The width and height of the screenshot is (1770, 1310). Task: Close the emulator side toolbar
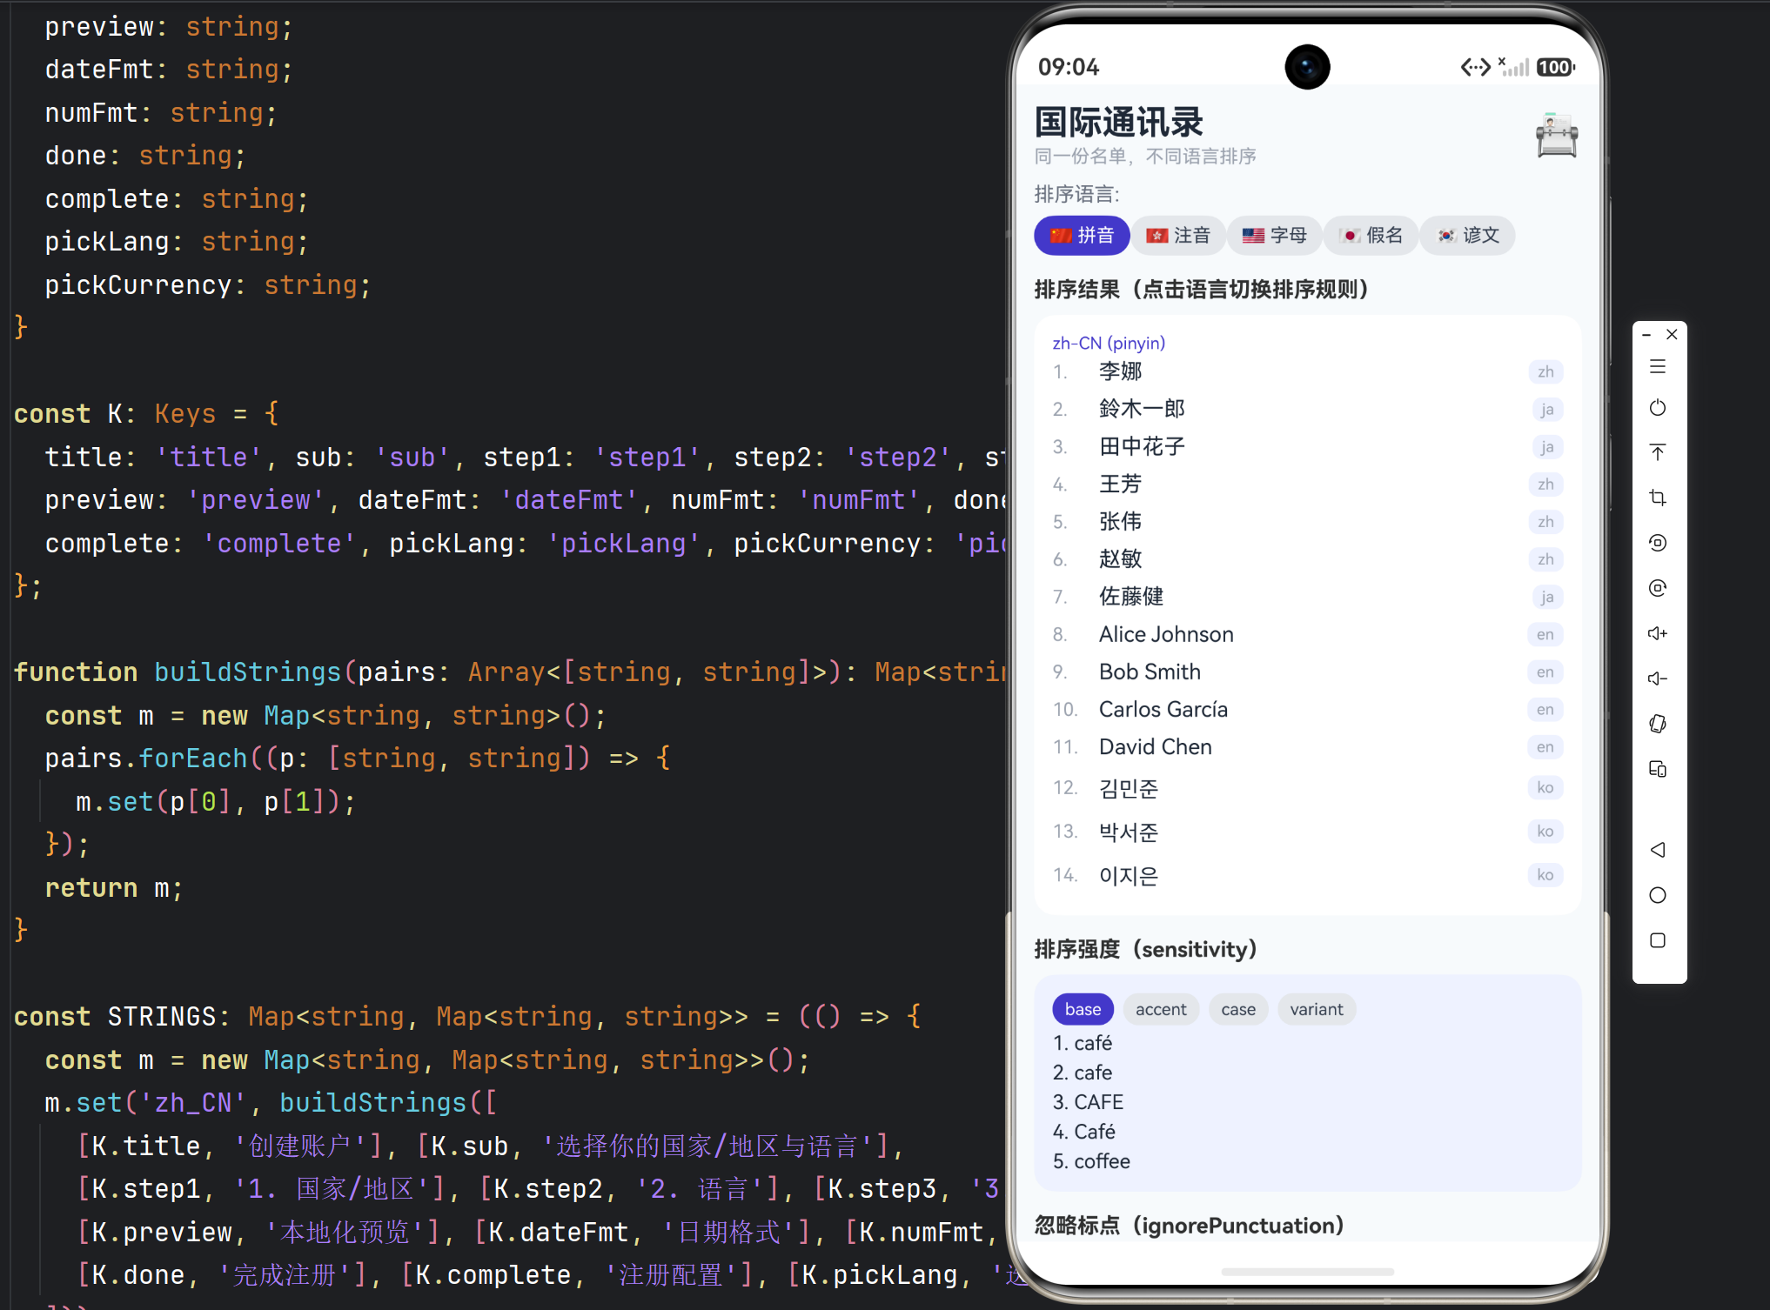tap(1672, 334)
